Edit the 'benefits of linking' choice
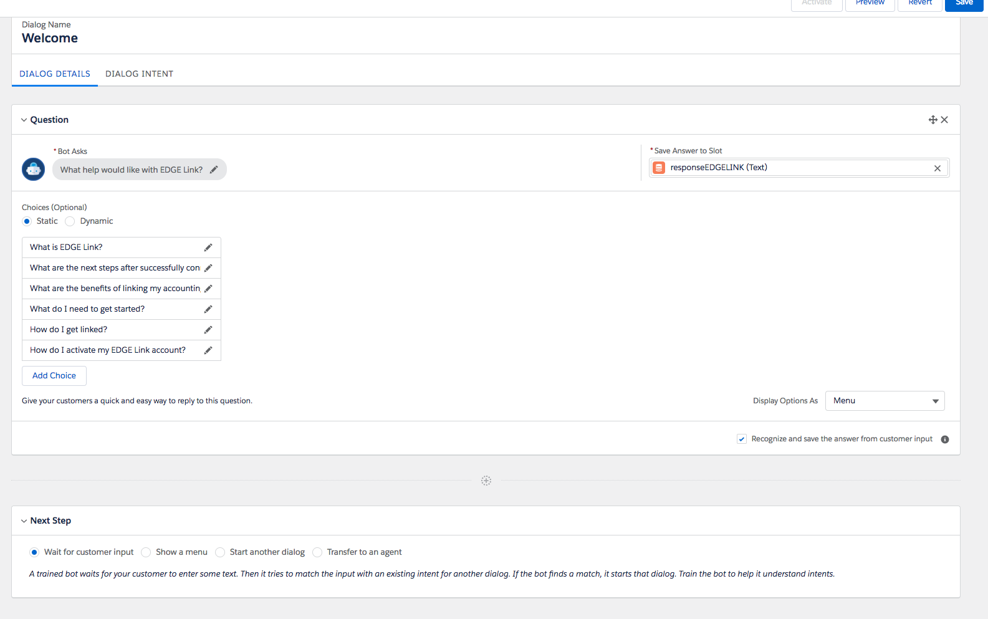988x619 pixels. click(208, 289)
